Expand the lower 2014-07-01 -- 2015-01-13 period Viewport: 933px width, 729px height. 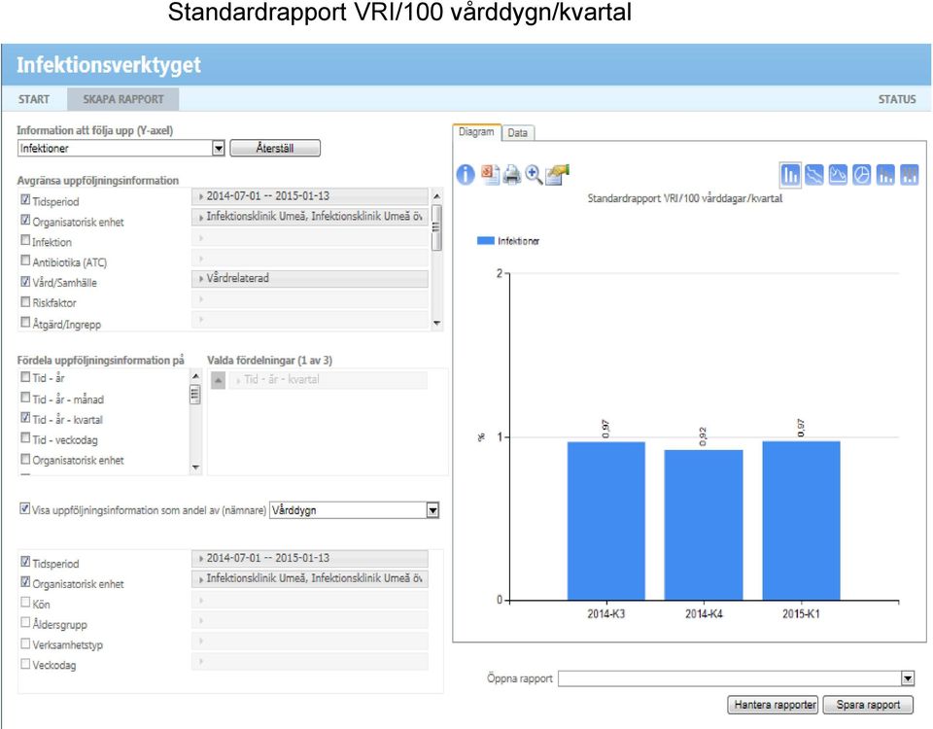[309, 558]
